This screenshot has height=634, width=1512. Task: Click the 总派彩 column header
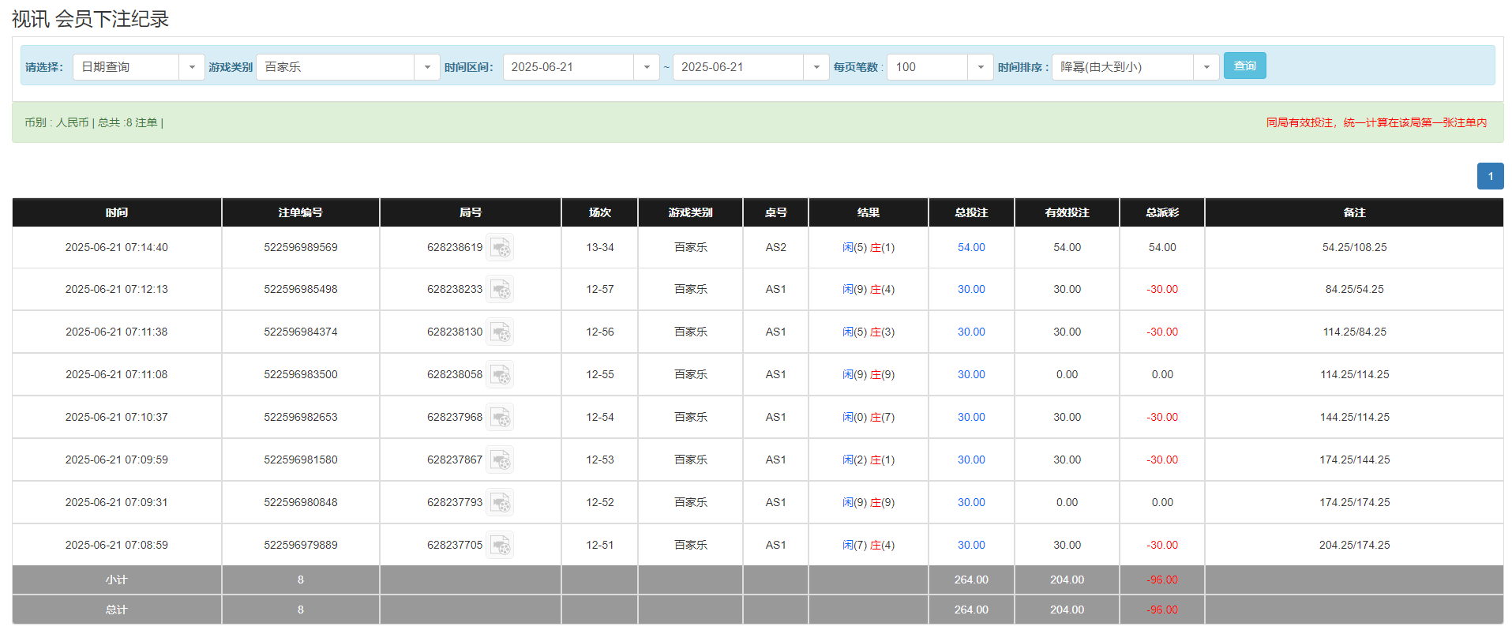1162,212
